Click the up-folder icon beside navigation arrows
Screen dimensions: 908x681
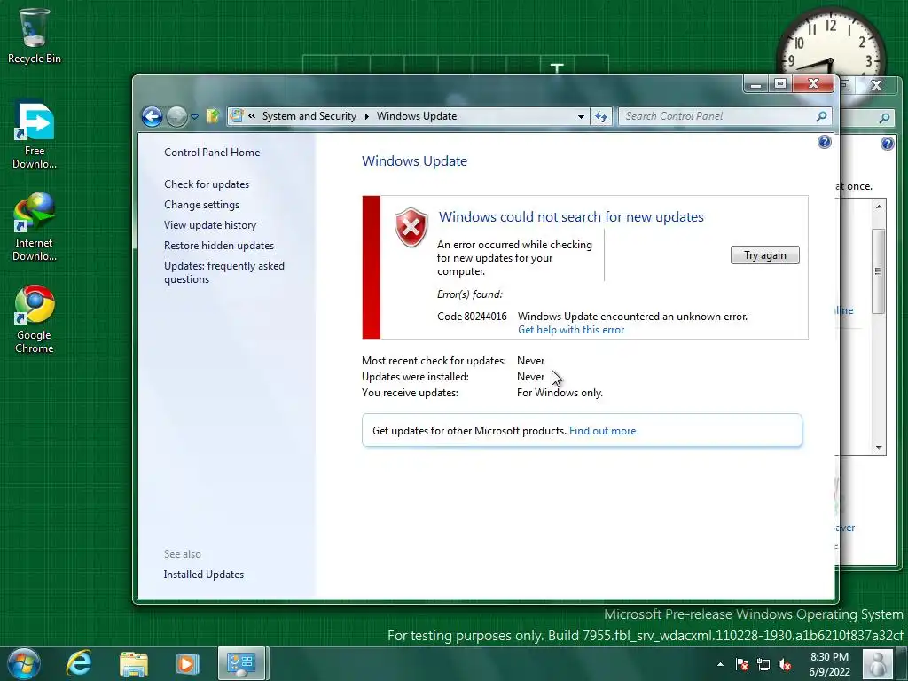click(x=213, y=116)
